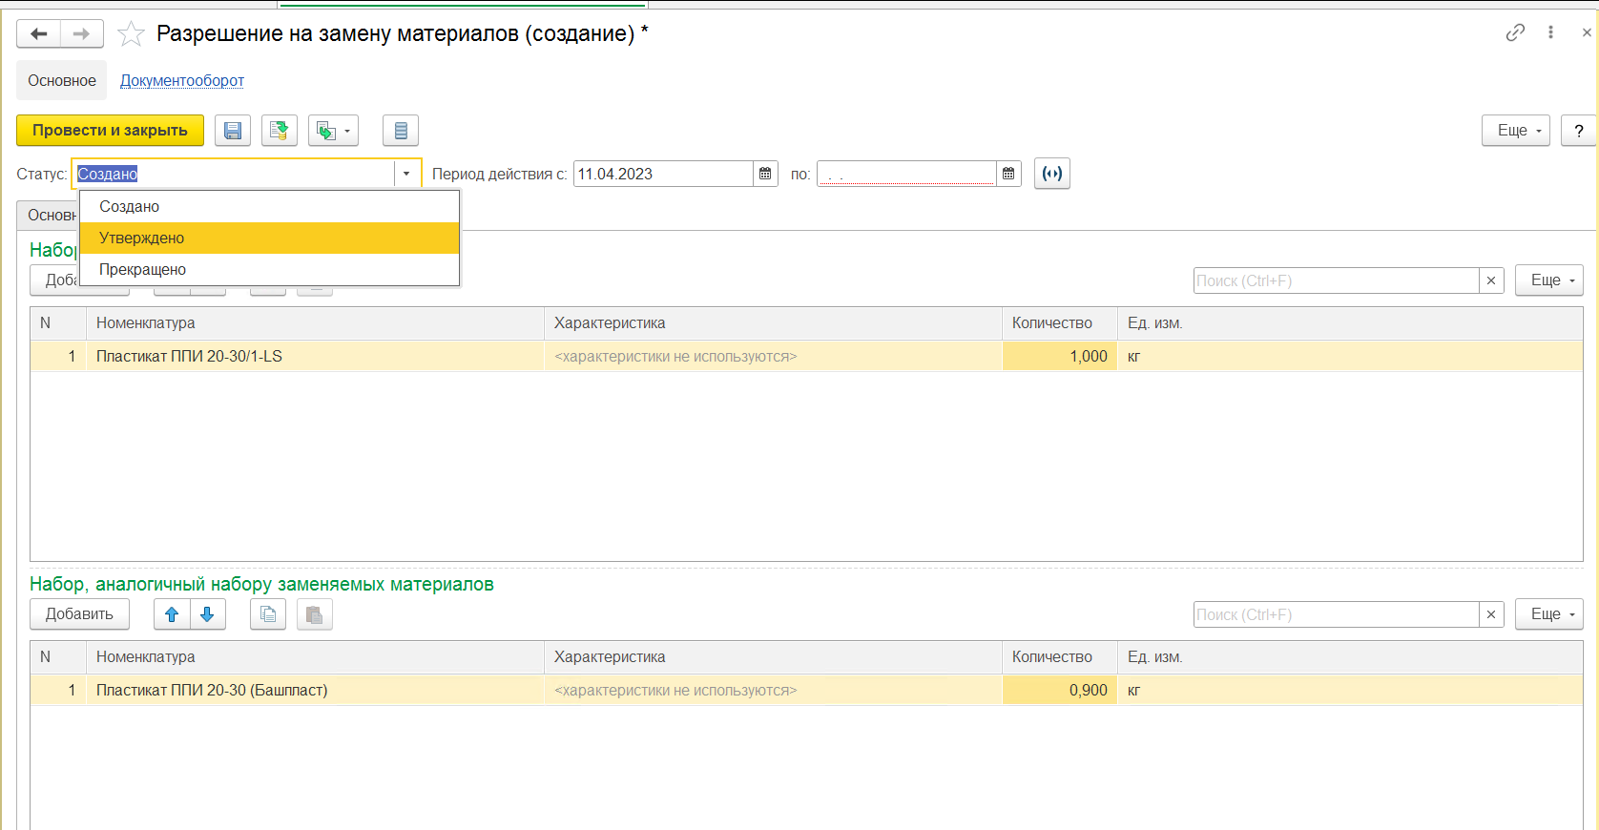Clear search in analog materials set
This screenshot has width=1599, height=830.
pyautogui.click(x=1491, y=614)
